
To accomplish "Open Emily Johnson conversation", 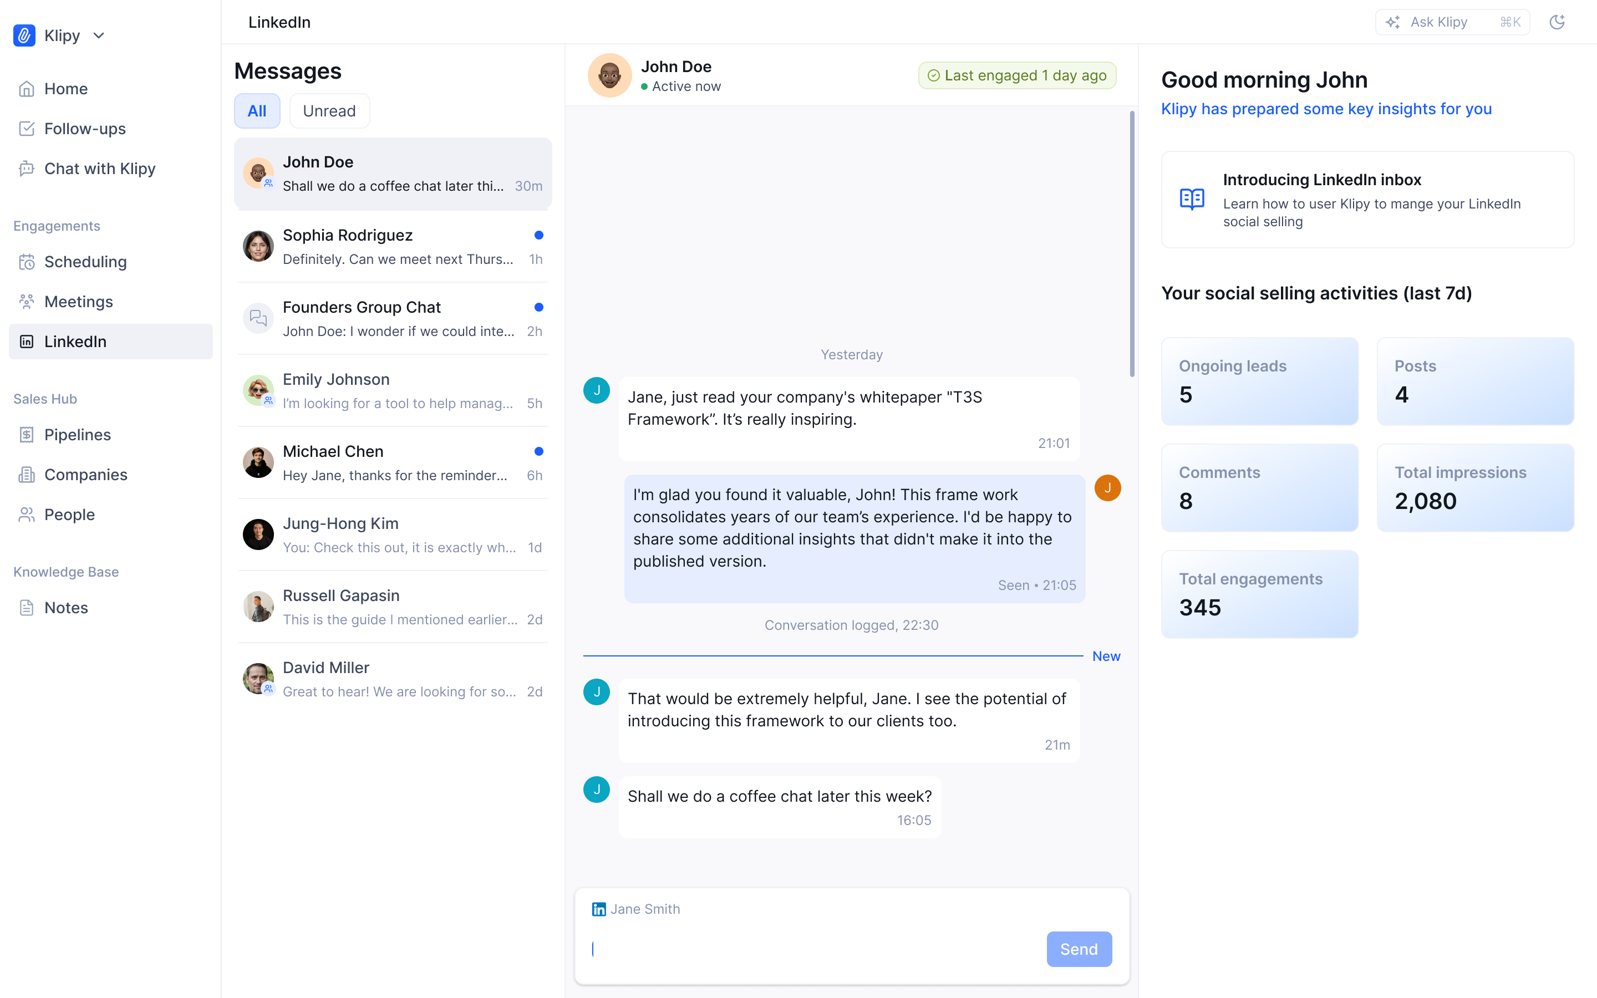I will click(393, 391).
